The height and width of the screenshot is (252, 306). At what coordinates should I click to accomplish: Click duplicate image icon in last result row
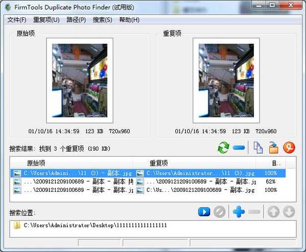point(140,190)
